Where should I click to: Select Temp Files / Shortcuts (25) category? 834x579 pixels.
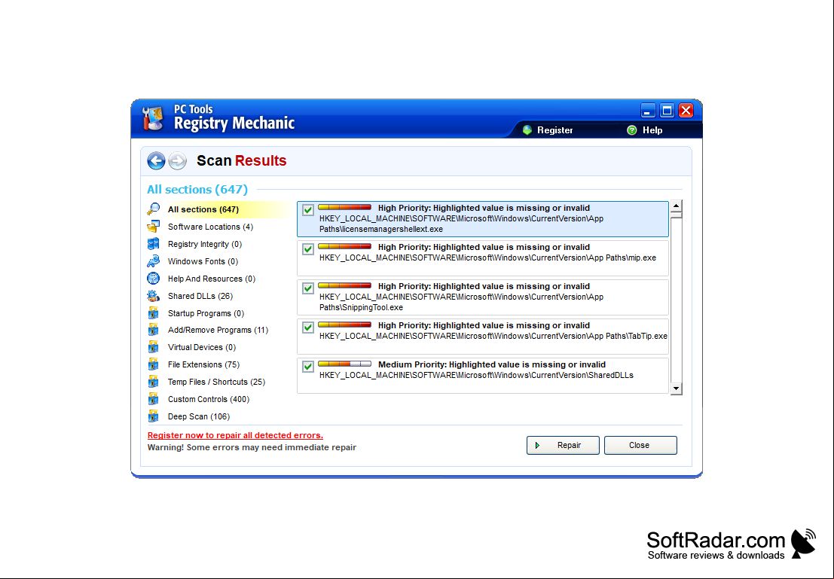216,382
